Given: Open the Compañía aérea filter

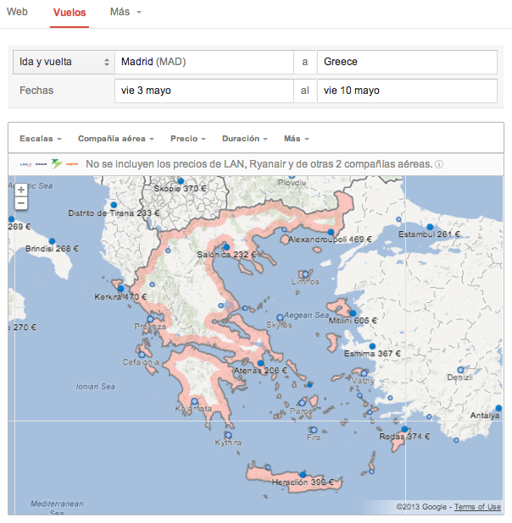Looking at the screenshot, I should click(115, 138).
